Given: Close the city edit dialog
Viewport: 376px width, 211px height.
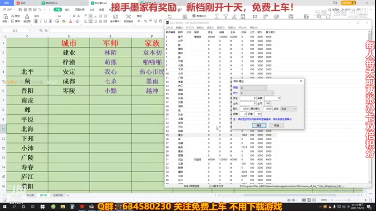Looking at the screenshot, I should pos(301,81).
